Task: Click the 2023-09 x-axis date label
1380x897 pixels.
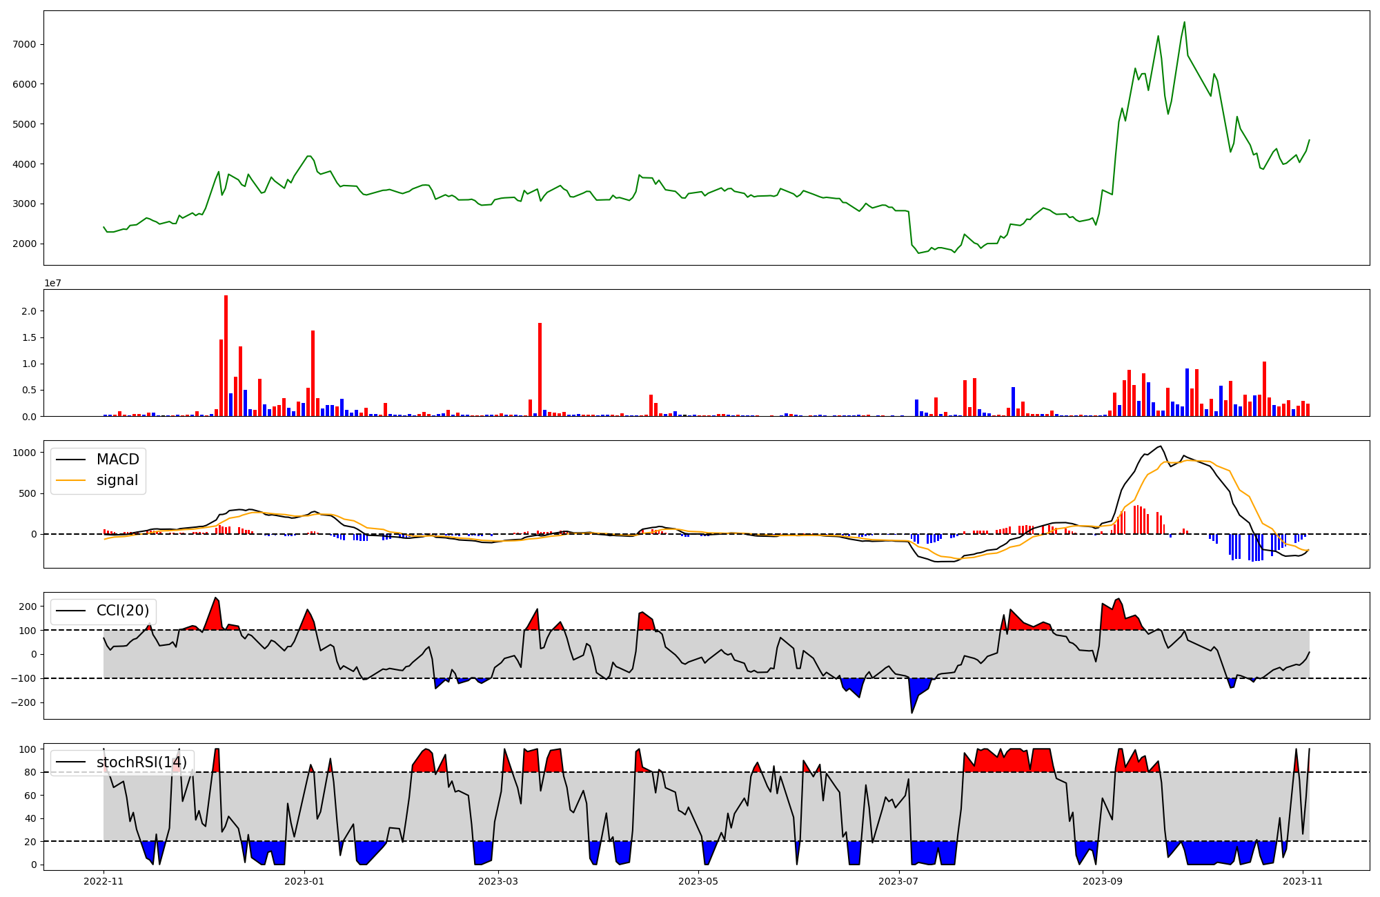Action: [1103, 881]
